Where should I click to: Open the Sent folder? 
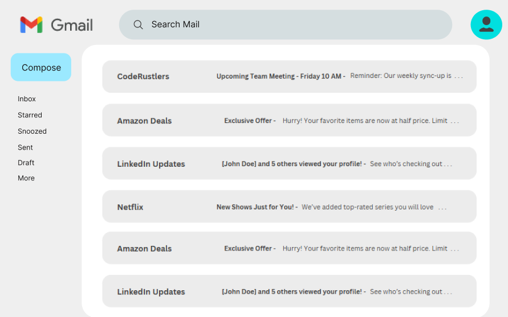coord(25,147)
